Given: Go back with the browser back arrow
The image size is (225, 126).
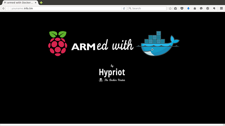Looking at the screenshot, I should pyautogui.click(x=3, y=8).
